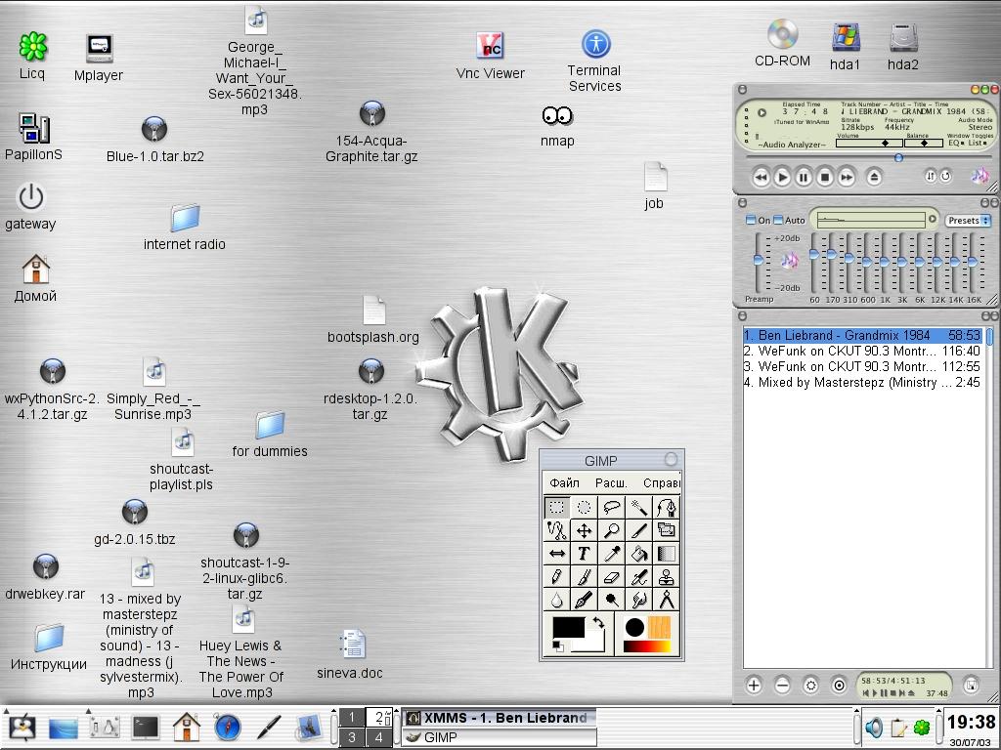The height and width of the screenshot is (750, 1001).
Task: Choose the Color Picker eyedropper tool
Action: point(612,554)
